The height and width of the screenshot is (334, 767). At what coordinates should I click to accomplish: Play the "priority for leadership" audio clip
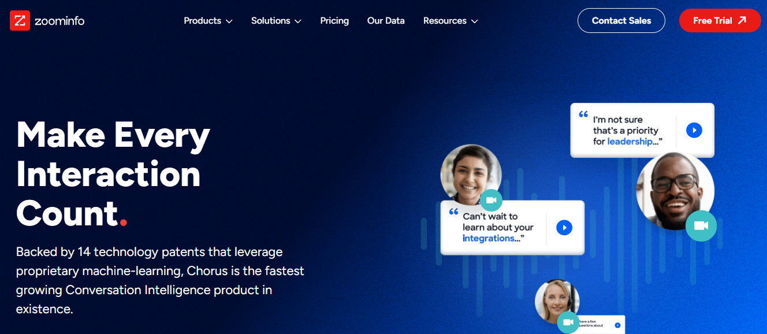694,130
